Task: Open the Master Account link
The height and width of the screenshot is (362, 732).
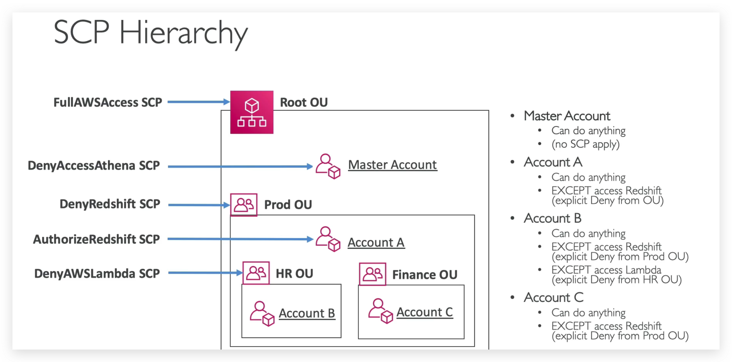Action: (x=392, y=165)
